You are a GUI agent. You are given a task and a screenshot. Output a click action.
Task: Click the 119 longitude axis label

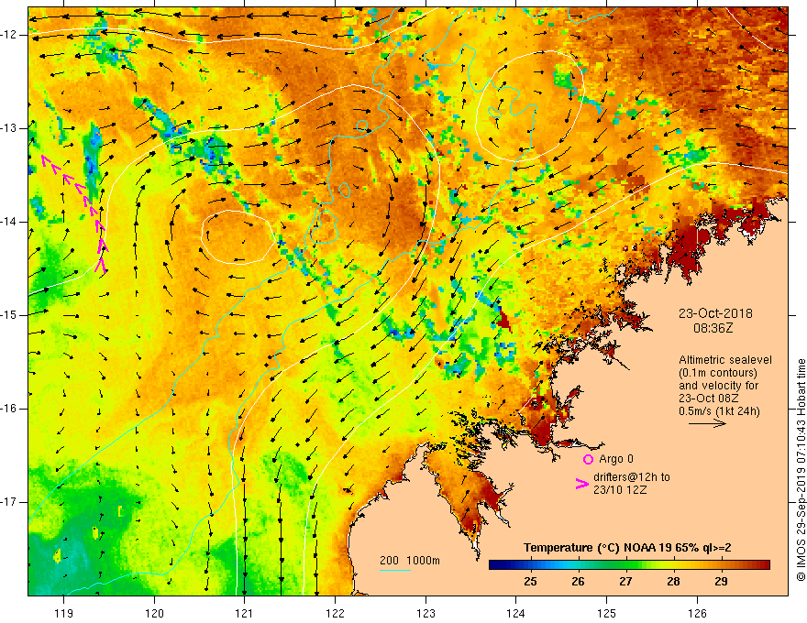pyautogui.click(x=64, y=613)
